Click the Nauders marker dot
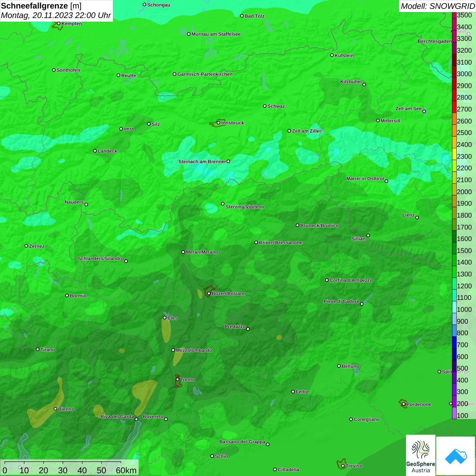The width and height of the screenshot is (476, 476). click(x=86, y=204)
